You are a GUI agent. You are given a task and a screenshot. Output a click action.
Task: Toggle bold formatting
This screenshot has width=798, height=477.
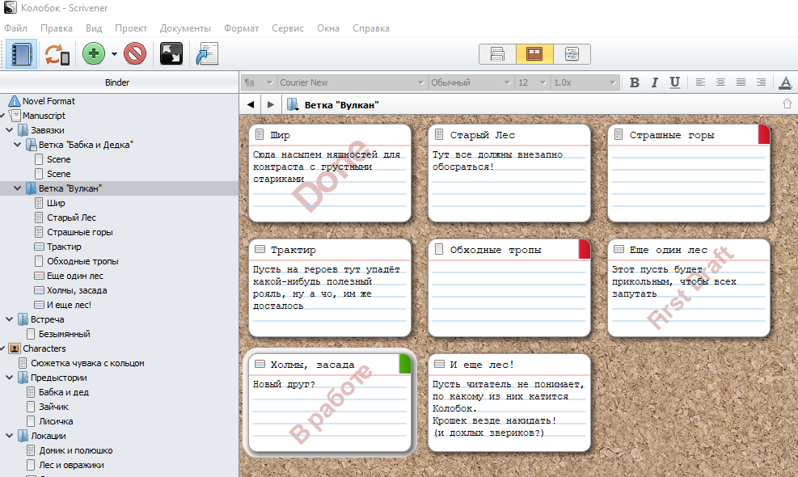click(635, 82)
